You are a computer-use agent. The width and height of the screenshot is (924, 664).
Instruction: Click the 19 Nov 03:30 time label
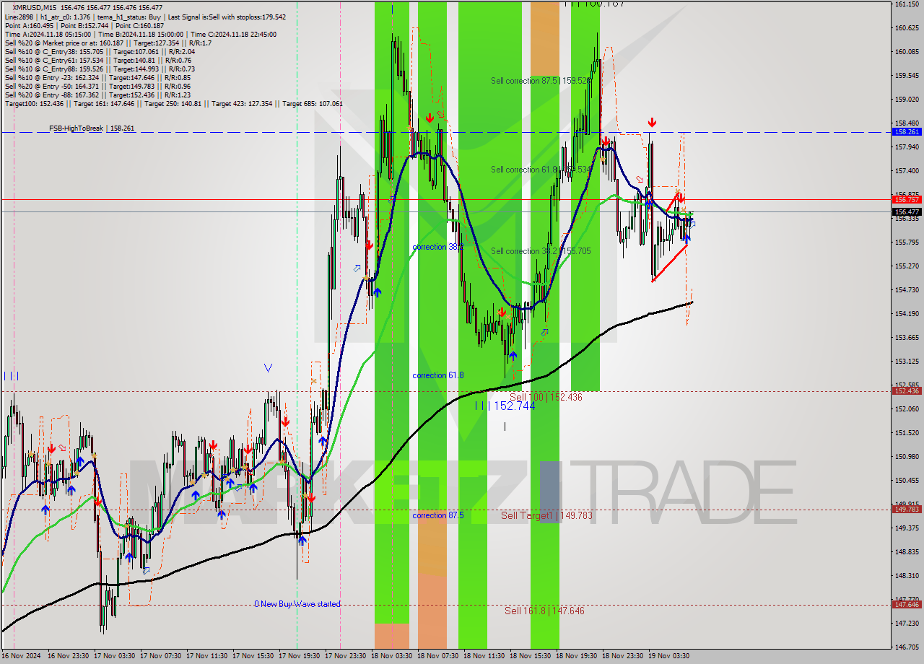(669, 656)
